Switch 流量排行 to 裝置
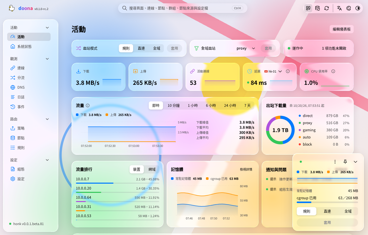This screenshot has width=368, height=235. [x=137, y=169]
